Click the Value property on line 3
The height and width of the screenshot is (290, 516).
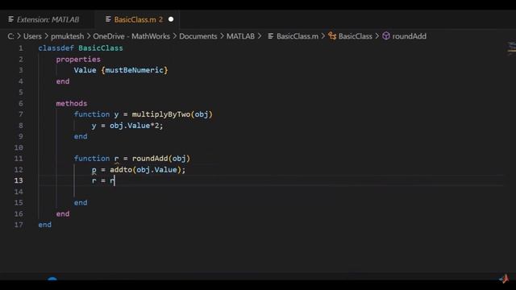[85, 70]
